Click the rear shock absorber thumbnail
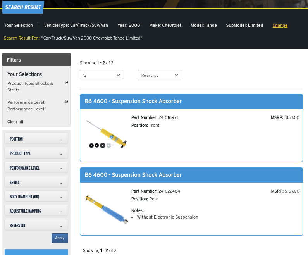 point(107,209)
